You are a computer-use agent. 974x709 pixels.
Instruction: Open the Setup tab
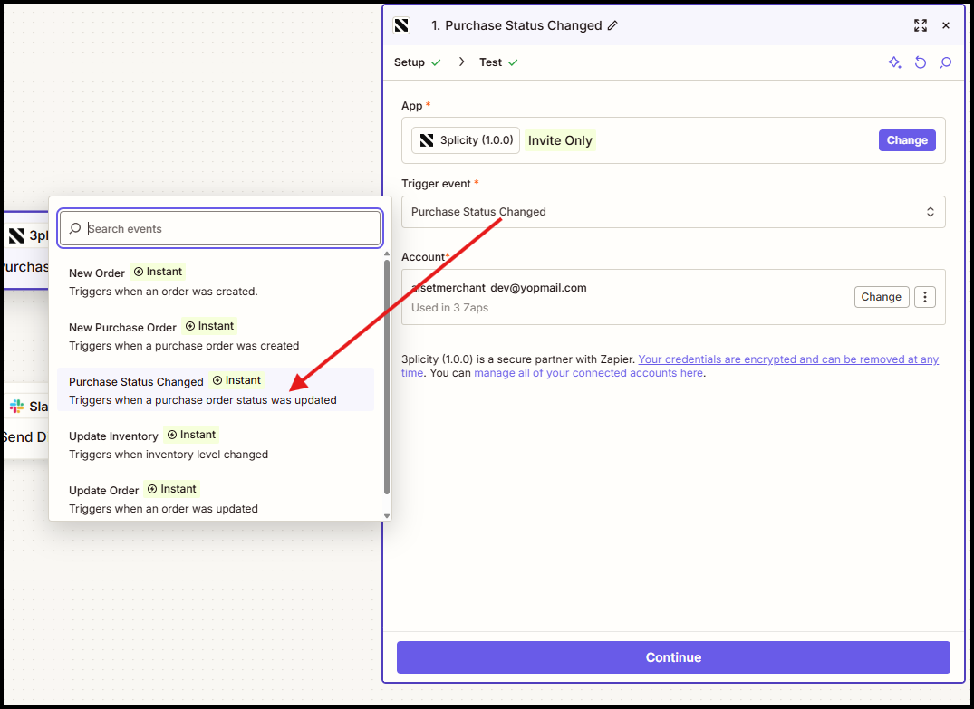[417, 62]
